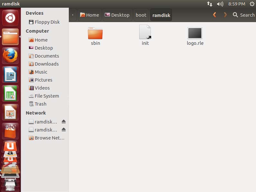256x192 pixels.
Task: Open Files manager from launcher
Action: (10, 37)
